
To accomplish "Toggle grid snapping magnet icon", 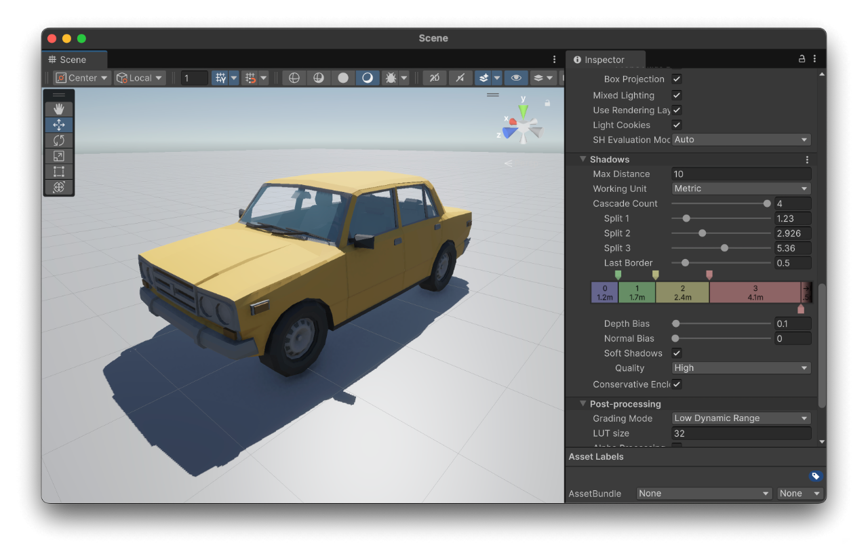I will tap(250, 78).
